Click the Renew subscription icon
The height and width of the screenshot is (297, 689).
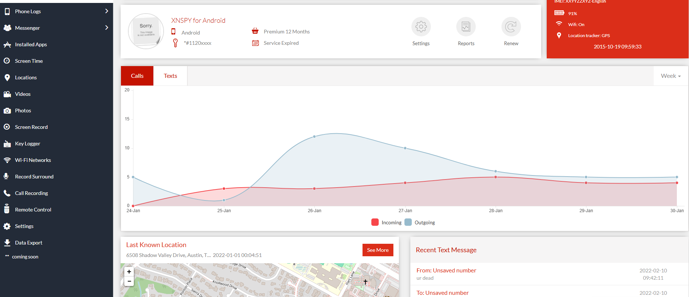click(511, 27)
